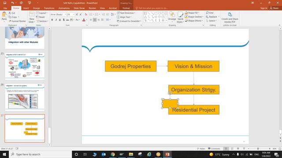Click the Comments button in the status bar
This screenshot has height=158, width=282.
(214, 148)
